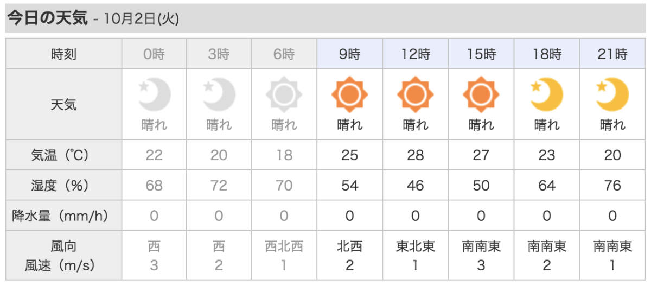
Task: Click the 76 humidity value at 21時
Action: (x=612, y=186)
